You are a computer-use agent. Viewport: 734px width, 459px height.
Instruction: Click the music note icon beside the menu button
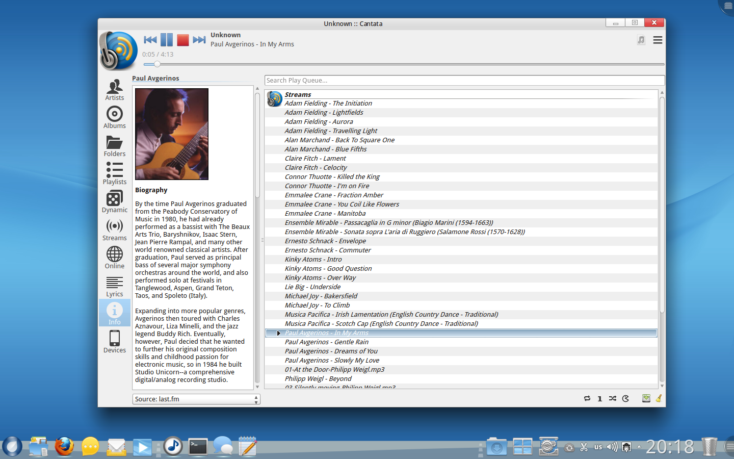(x=641, y=40)
